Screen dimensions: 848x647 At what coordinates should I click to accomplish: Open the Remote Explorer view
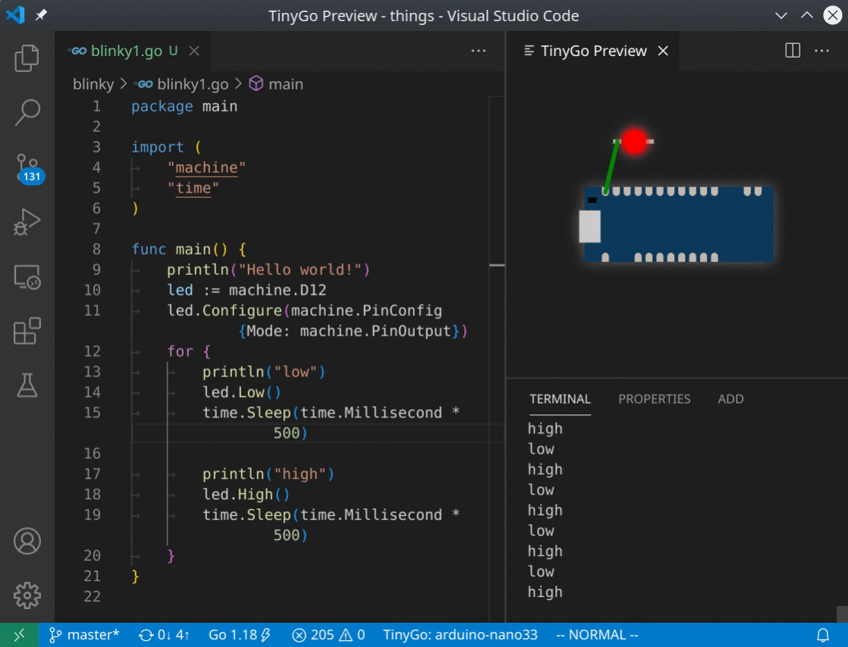coord(28,277)
